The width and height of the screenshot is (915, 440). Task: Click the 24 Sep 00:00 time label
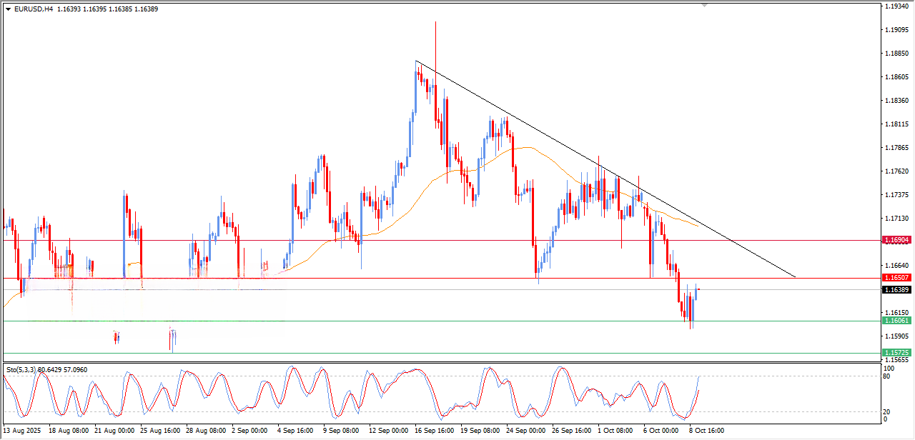click(x=525, y=431)
